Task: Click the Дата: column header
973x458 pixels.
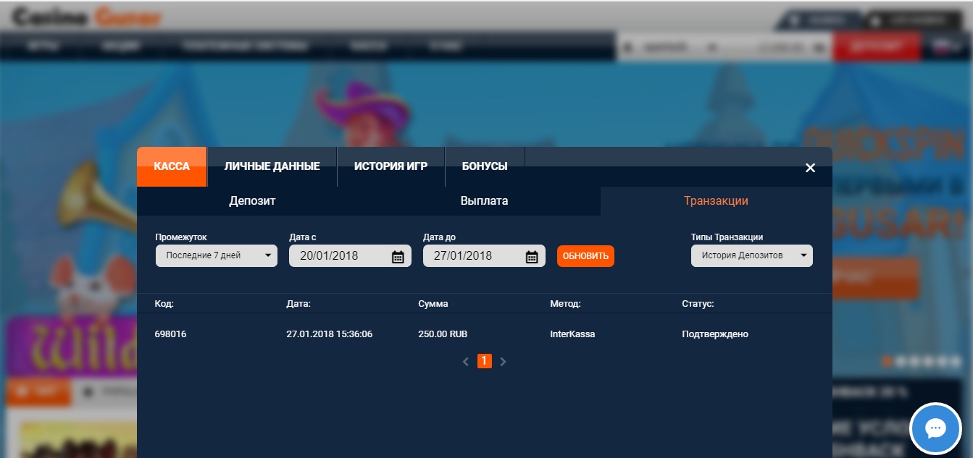Action: pyautogui.click(x=298, y=304)
